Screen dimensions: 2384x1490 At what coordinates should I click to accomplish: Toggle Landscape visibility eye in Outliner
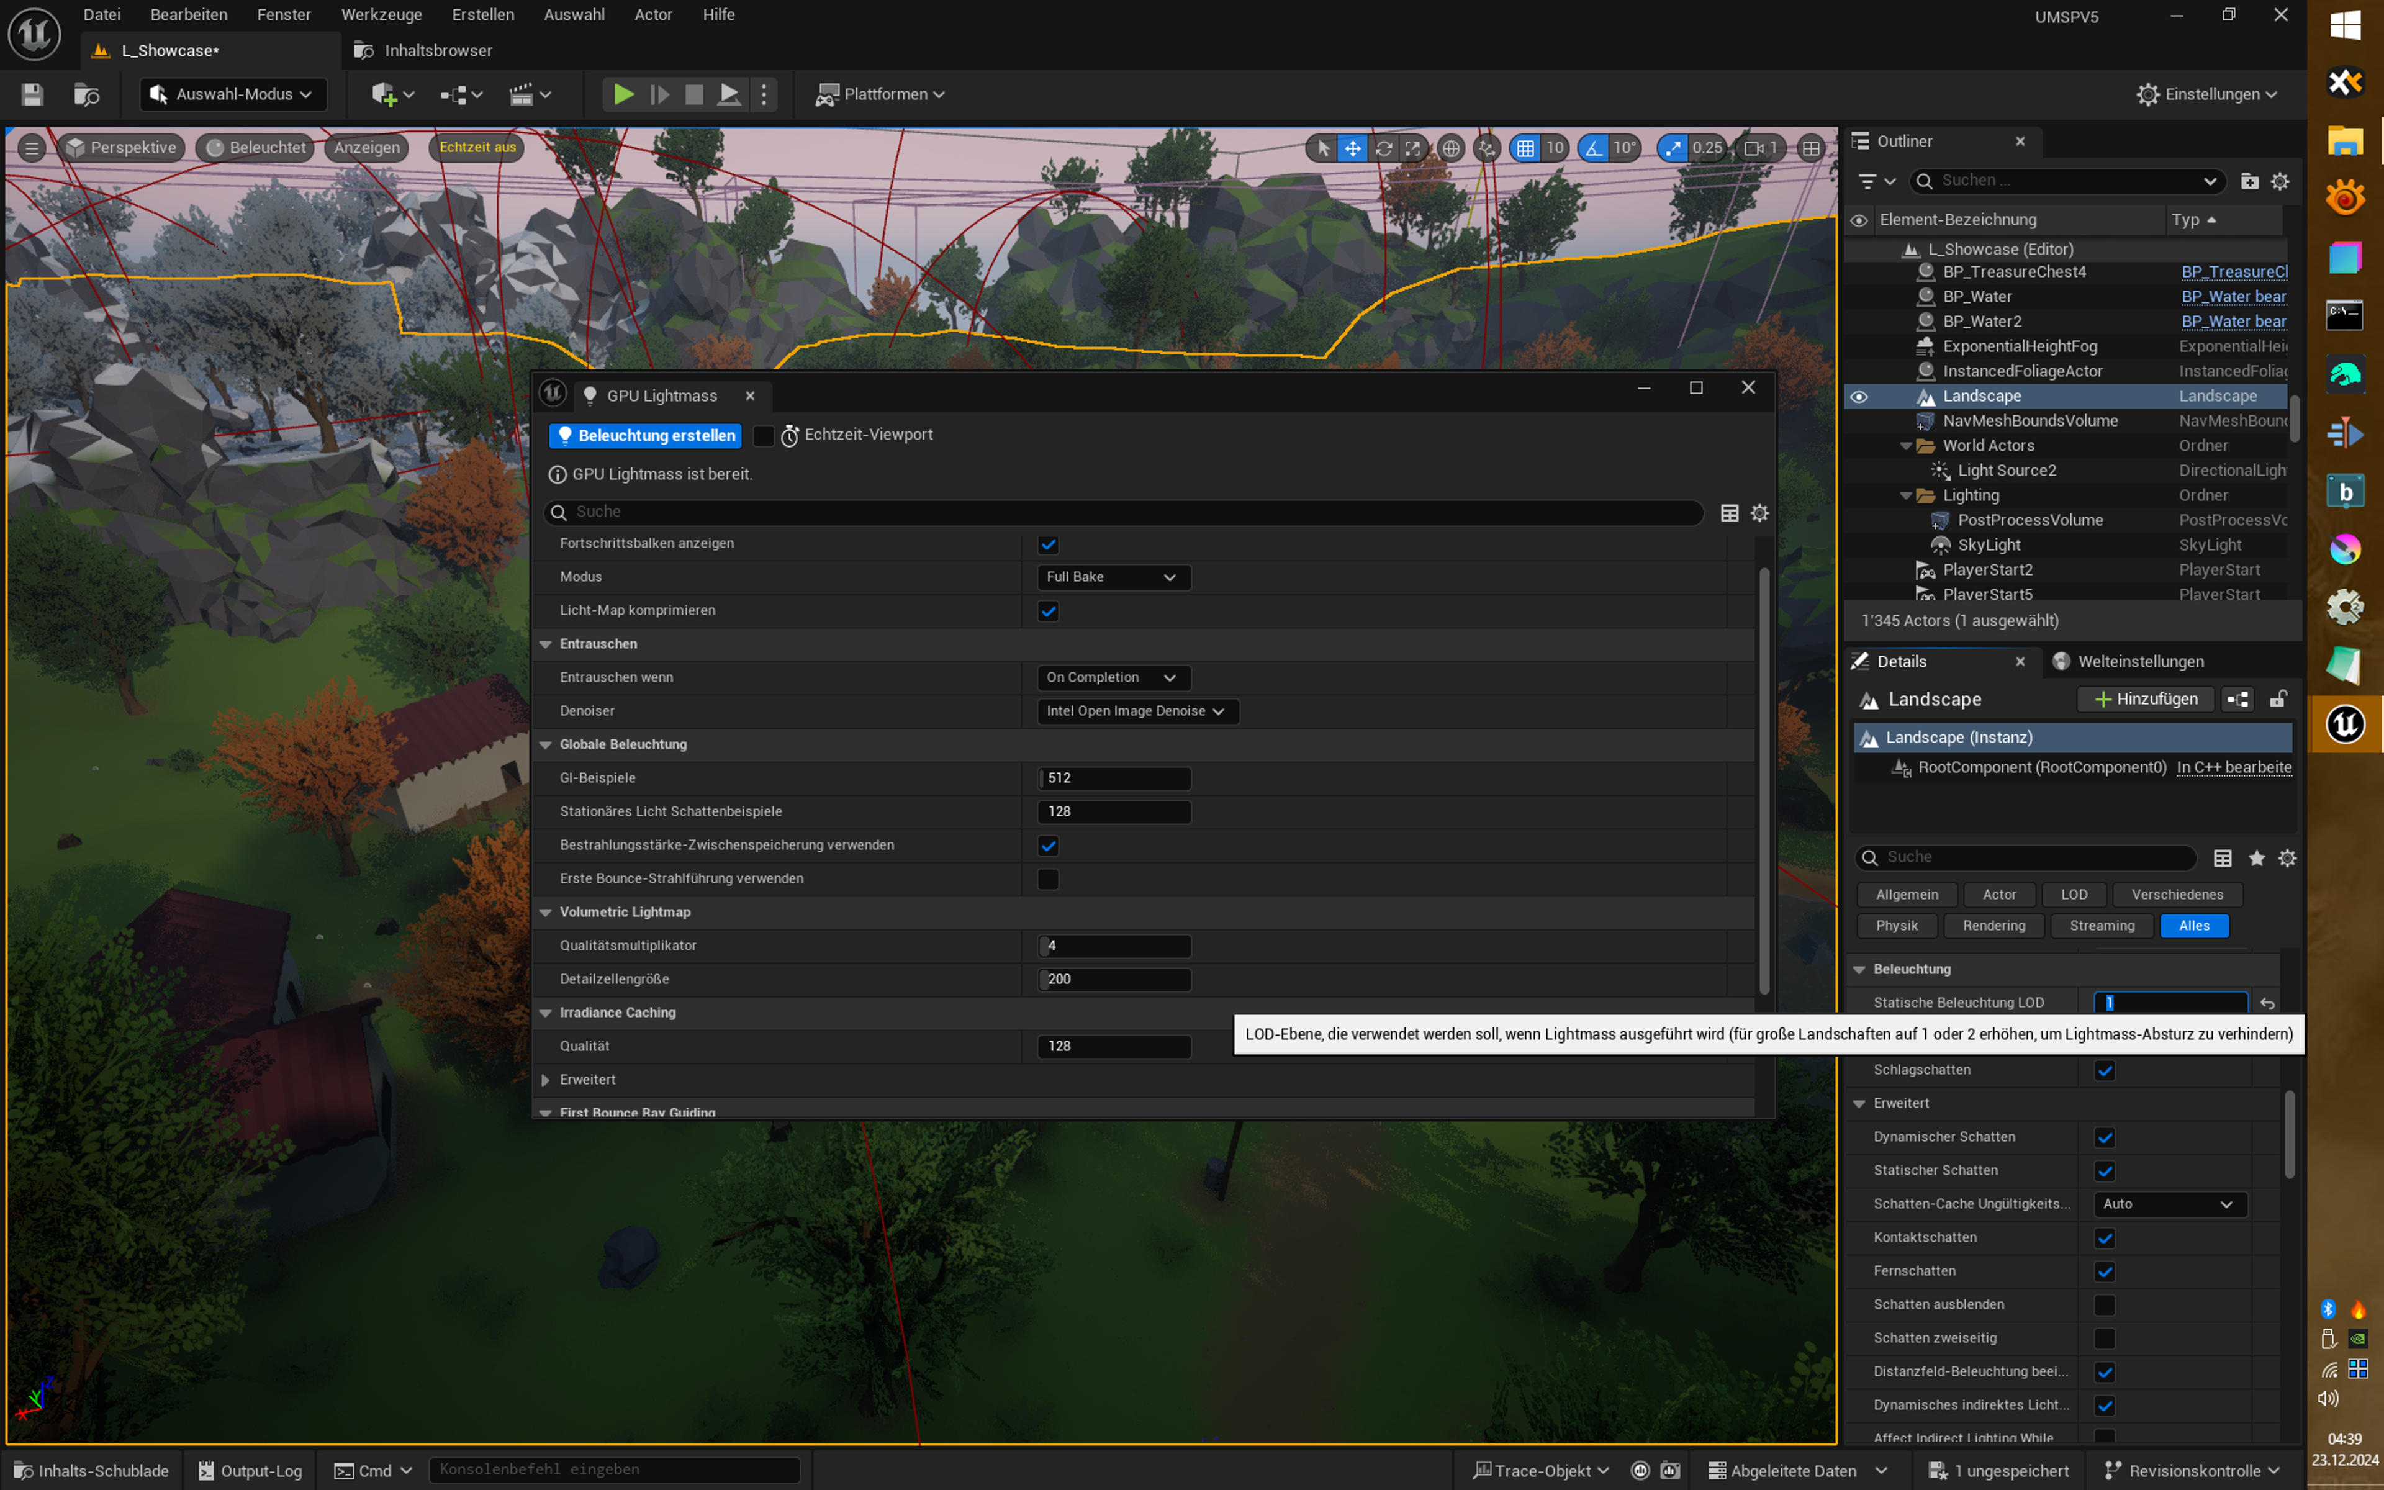[1859, 397]
